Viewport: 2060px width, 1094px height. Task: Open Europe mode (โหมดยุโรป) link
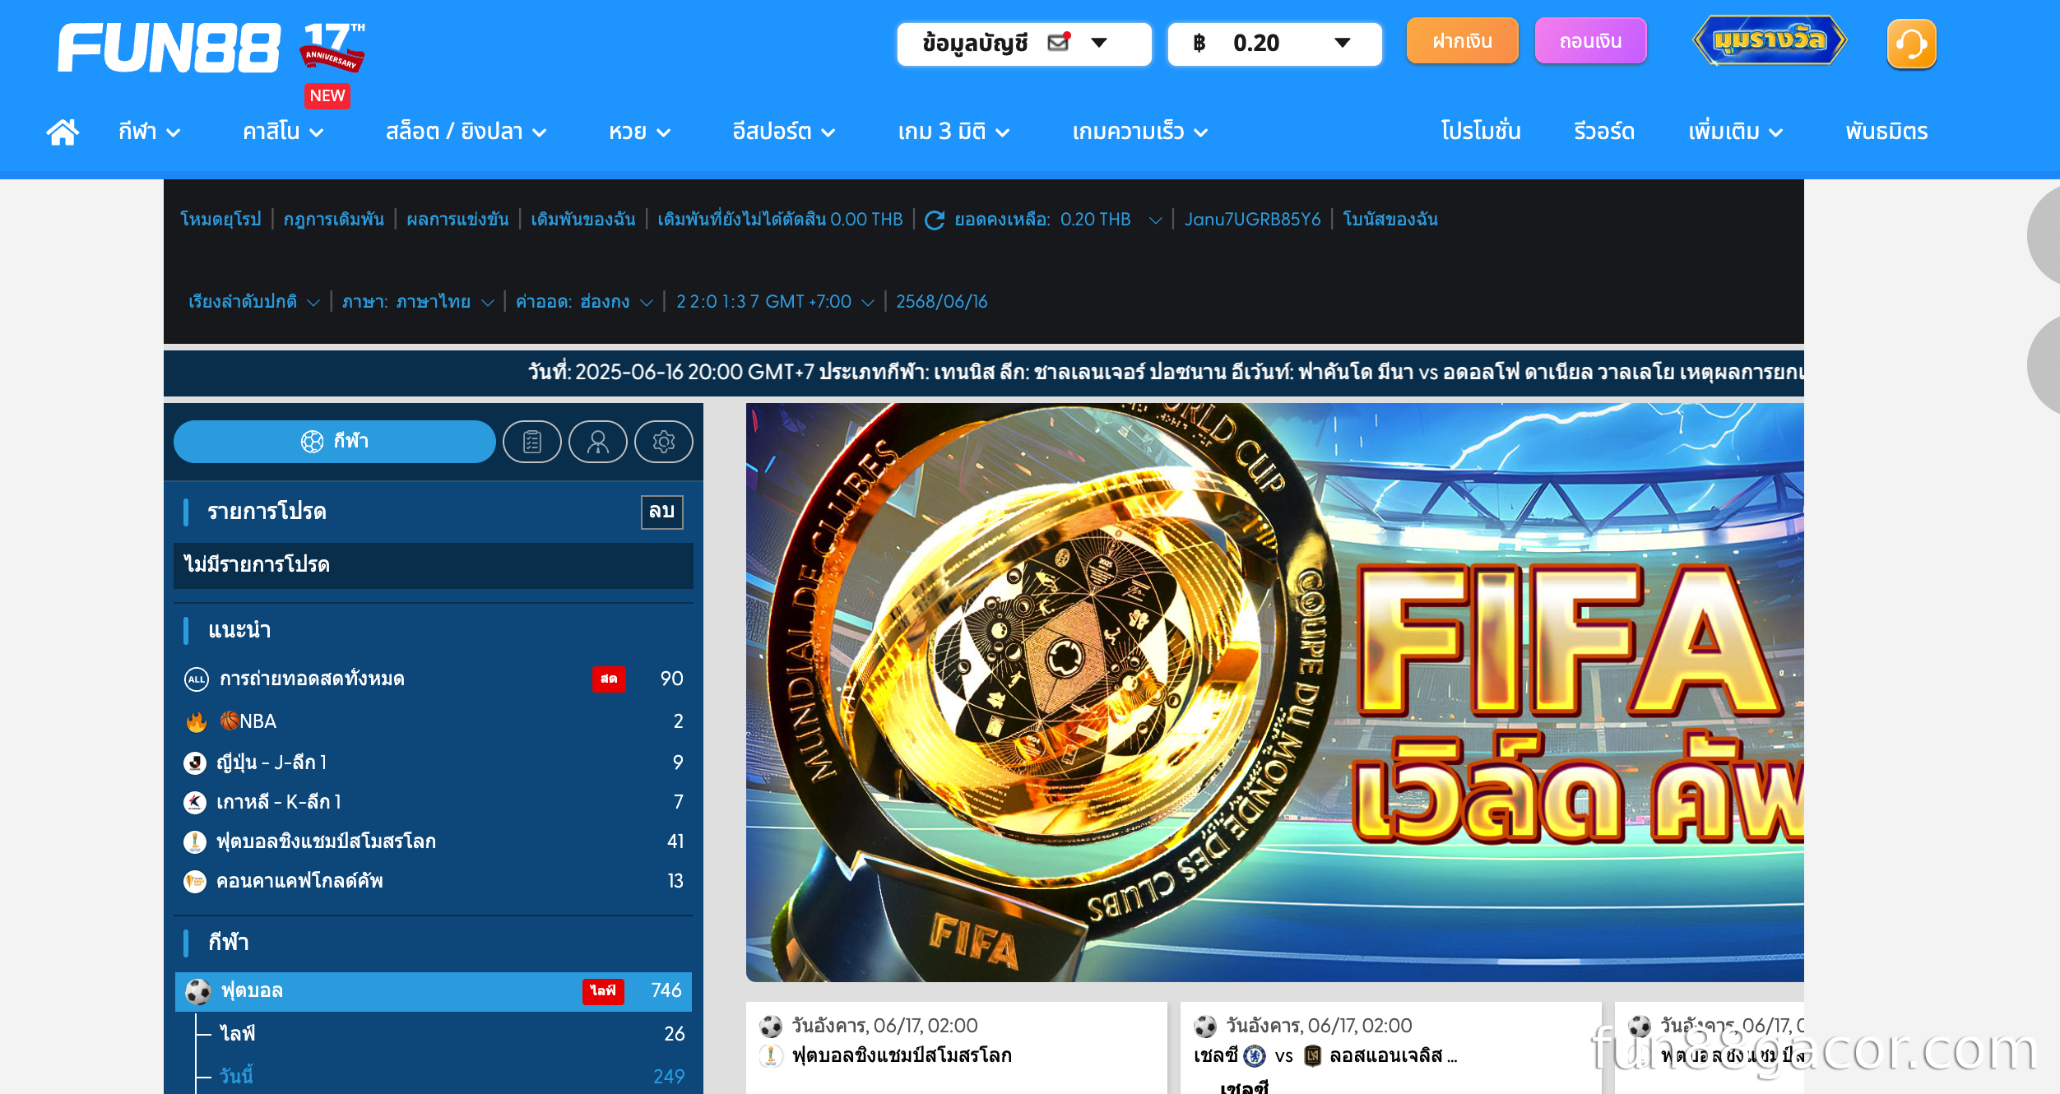pos(220,220)
